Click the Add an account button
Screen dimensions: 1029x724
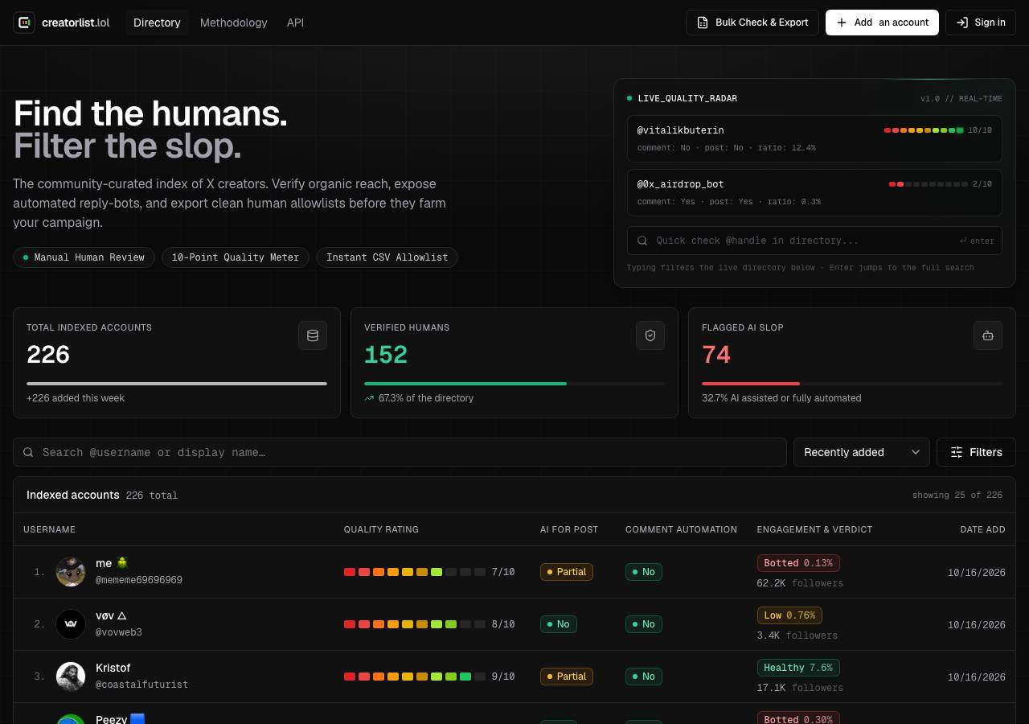click(882, 23)
